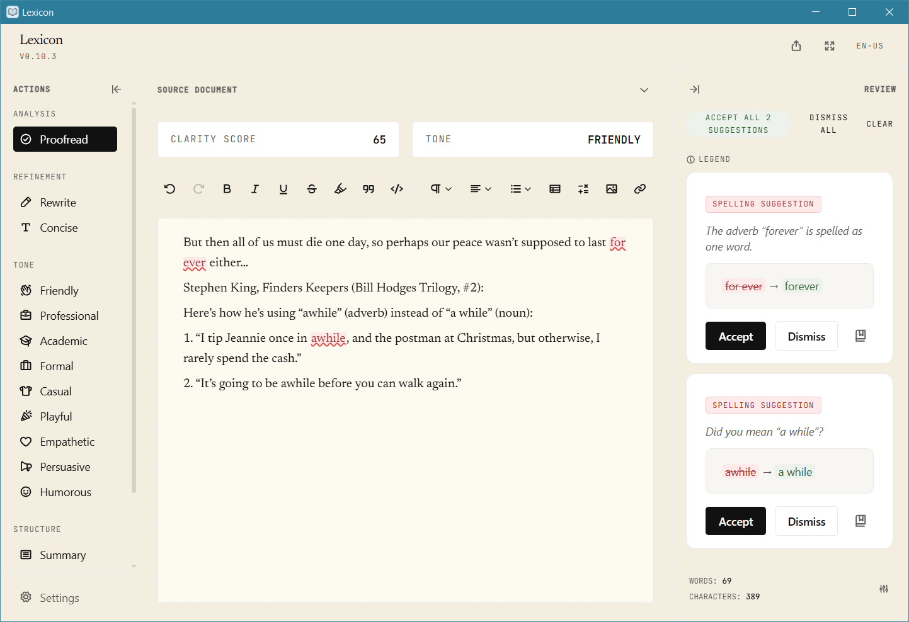Toggle blockquote formatting
909x622 pixels.
[369, 189]
